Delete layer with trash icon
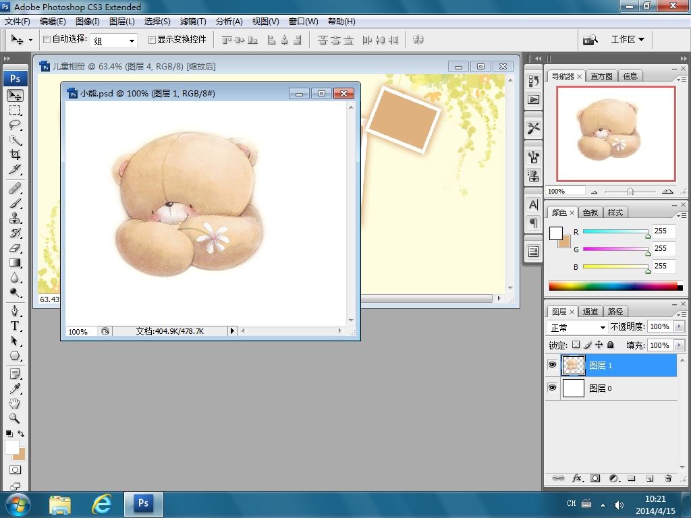The image size is (691, 518). 668,478
